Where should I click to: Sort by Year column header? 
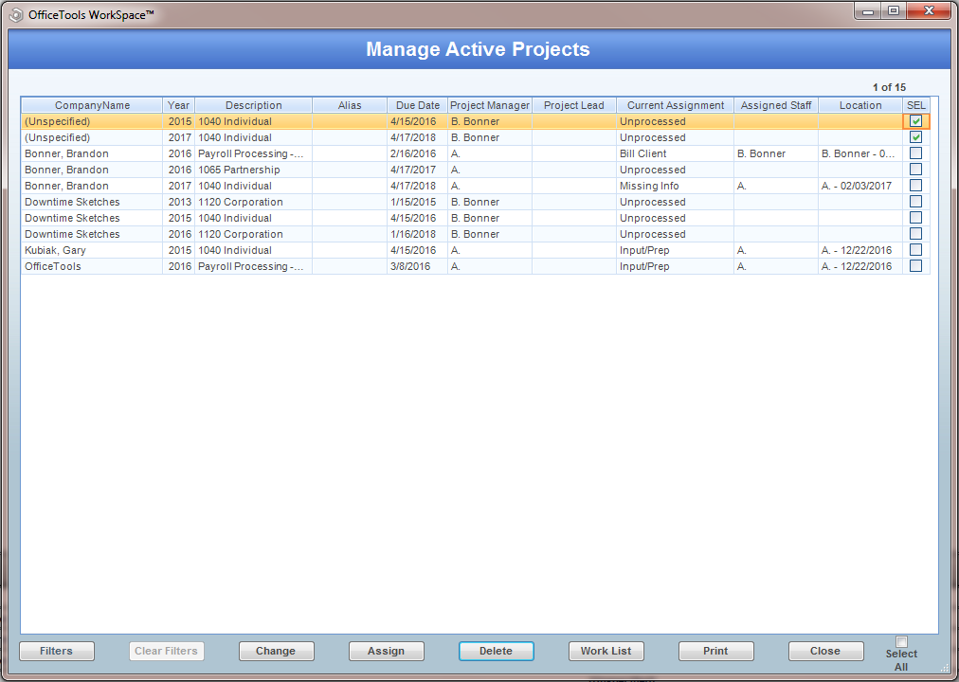178,105
